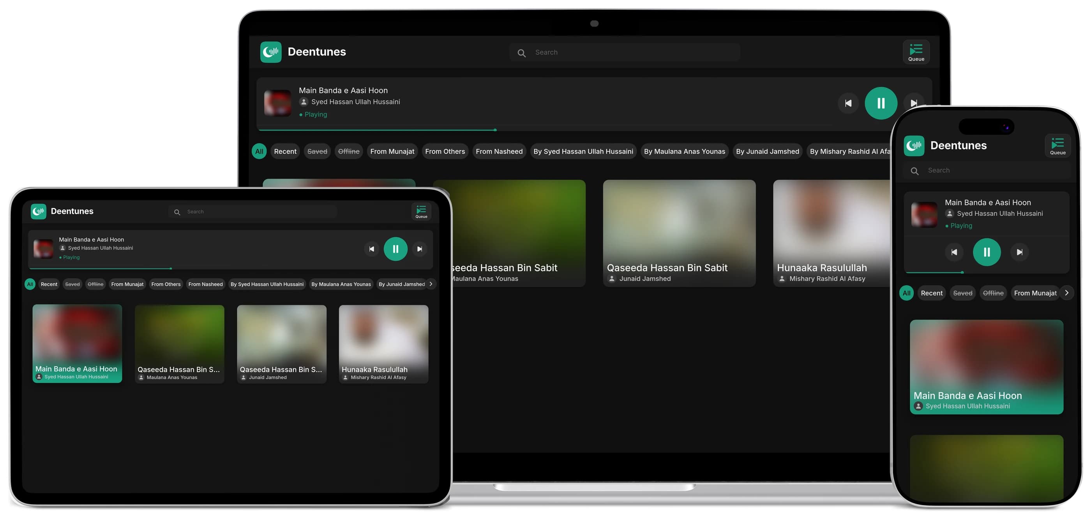Skip to previous track on the laptop

coord(848,103)
